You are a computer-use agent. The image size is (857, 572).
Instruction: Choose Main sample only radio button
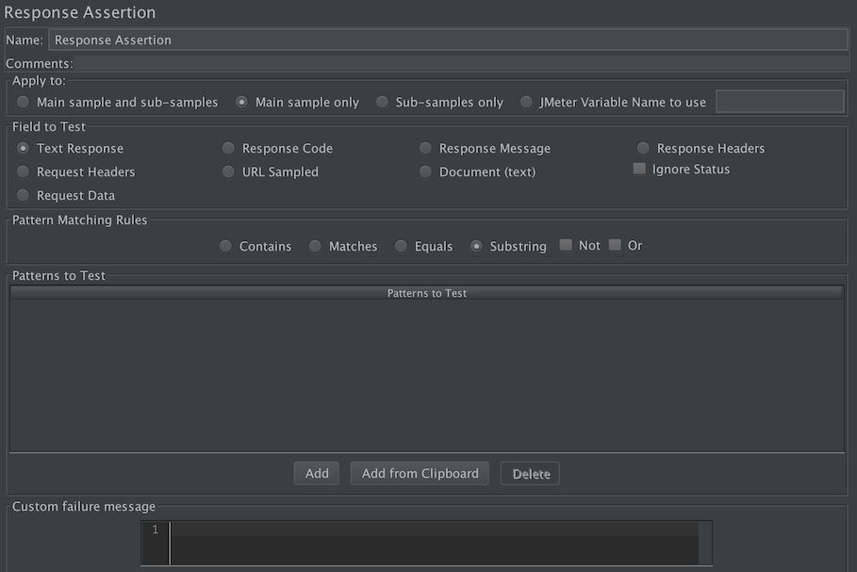(241, 102)
